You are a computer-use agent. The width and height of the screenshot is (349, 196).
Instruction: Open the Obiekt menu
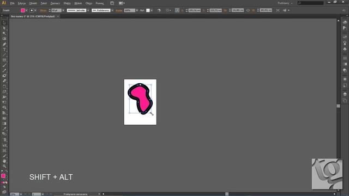coord(33,3)
